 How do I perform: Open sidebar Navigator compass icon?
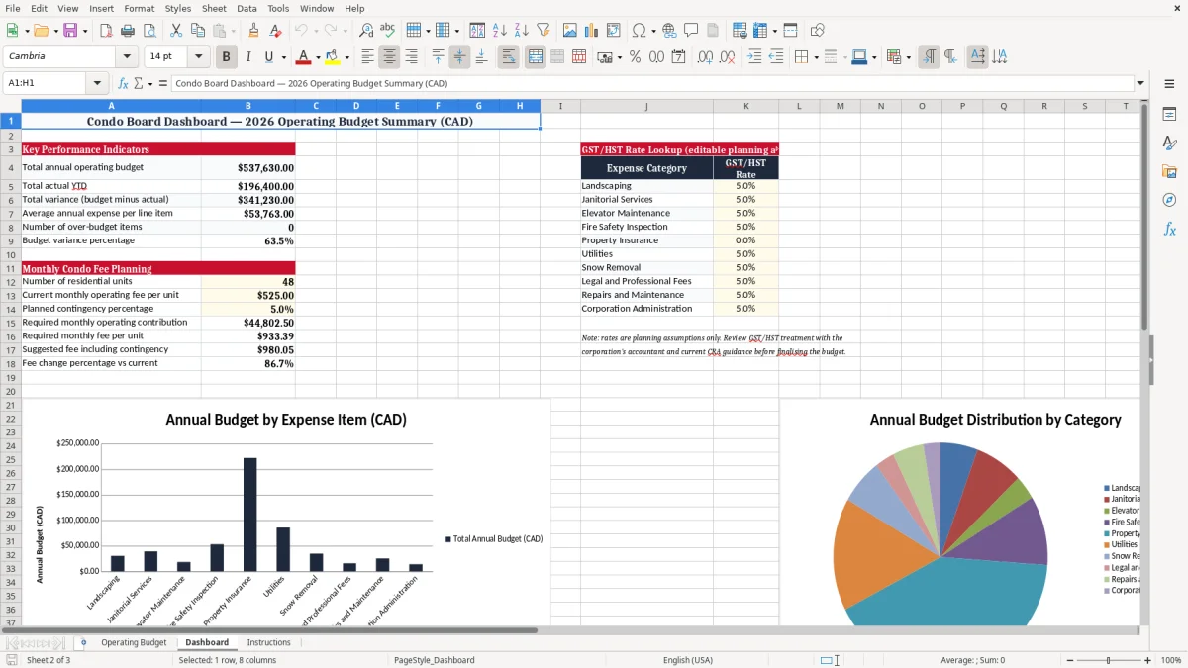click(x=1169, y=200)
